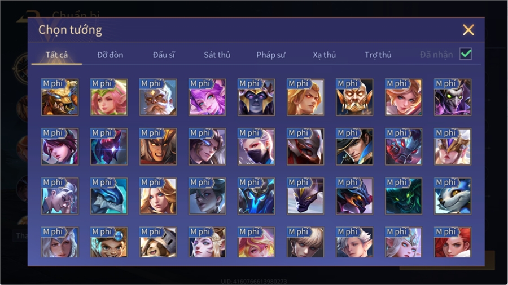The width and height of the screenshot is (508, 285).
Task: Select the Tất cả tab
Action: point(56,55)
